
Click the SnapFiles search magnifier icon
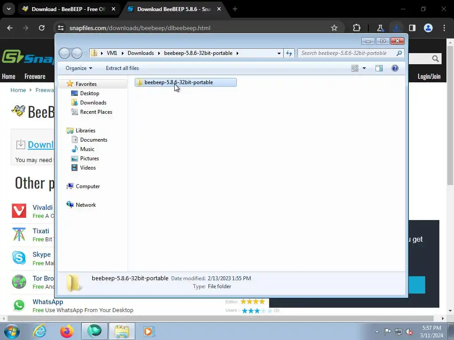[x=435, y=59]
